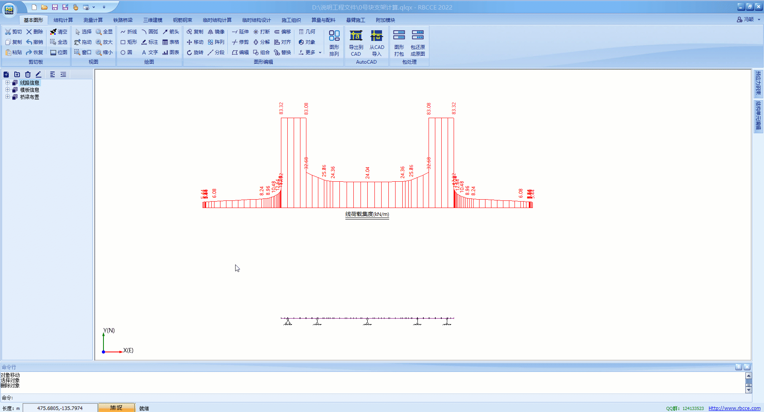The image size is (764, 412).
Task: Select the polyline drawing tool
Action: [129, 32]
